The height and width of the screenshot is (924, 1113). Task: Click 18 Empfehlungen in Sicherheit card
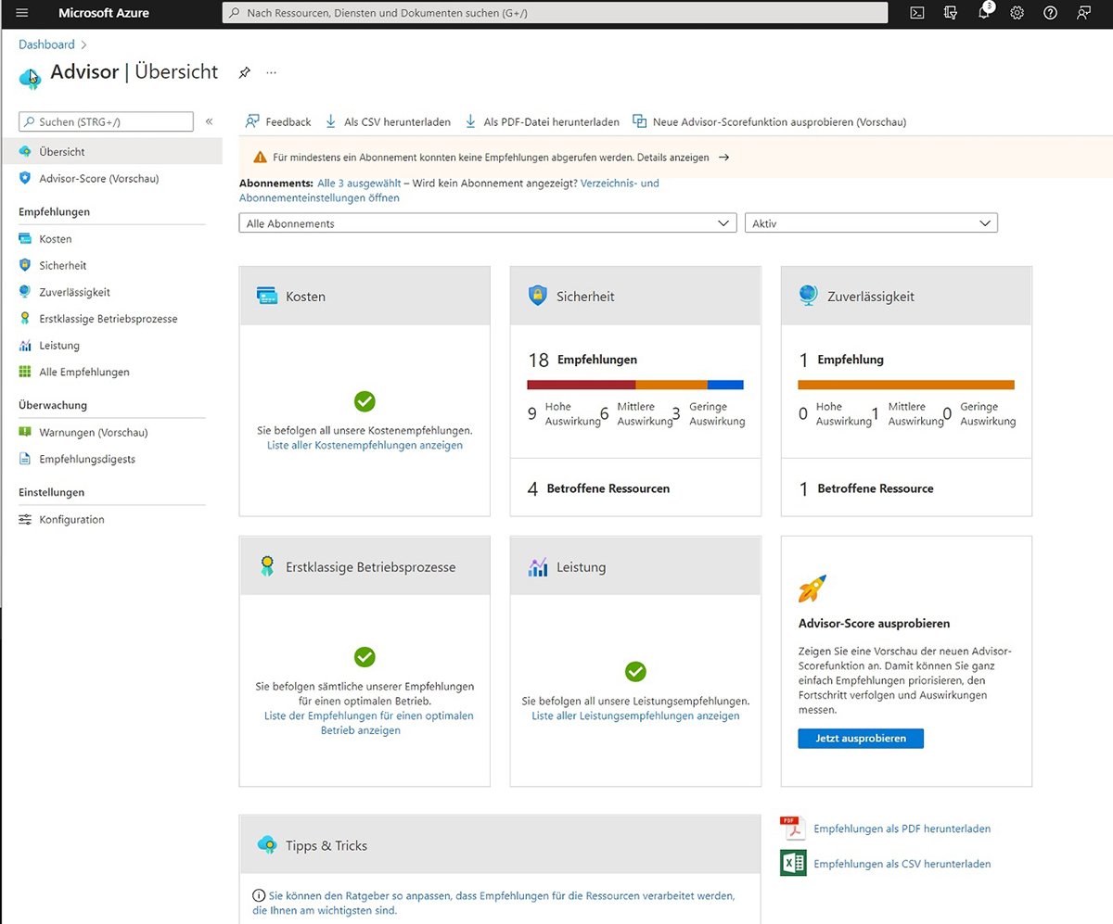point(582,360)
